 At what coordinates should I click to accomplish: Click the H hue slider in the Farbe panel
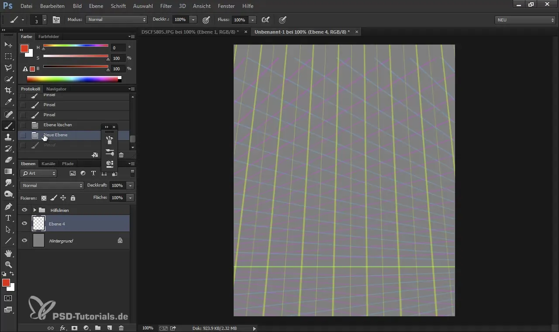pyautogui.click(x=76, y=45)
